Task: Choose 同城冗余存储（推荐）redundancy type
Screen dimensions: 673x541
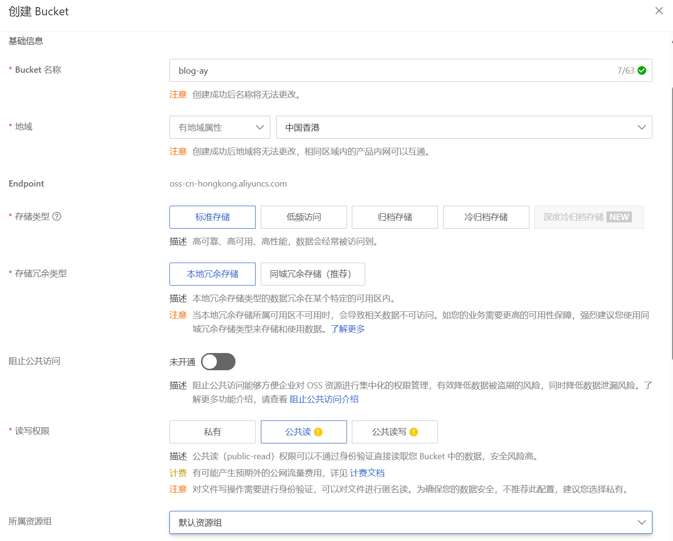Action: (x=313, y=274)
